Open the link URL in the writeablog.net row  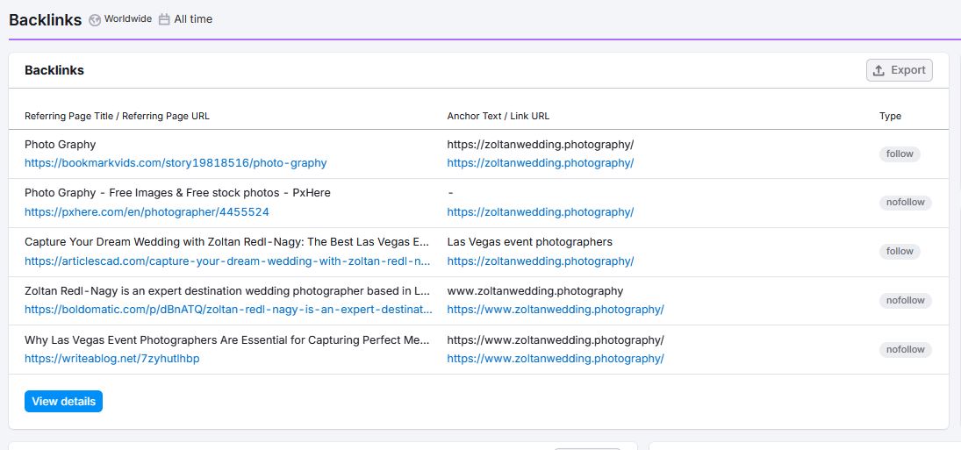[556, 359]
